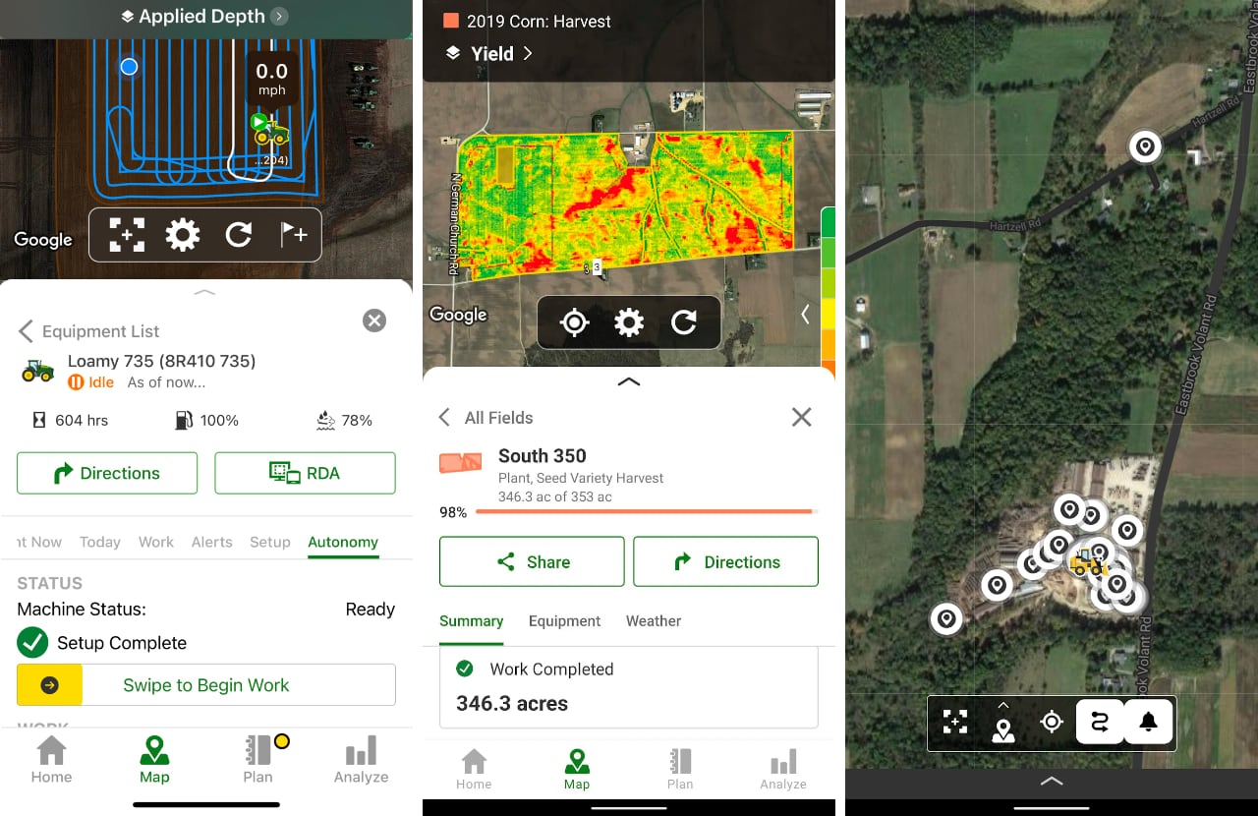Screen dimensions: 1258x816
Task: Open map settings gear beside the add-flag icon
Action: (183, 235)
